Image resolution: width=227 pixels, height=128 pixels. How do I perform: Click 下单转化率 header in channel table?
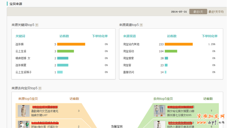click(209, 36)
